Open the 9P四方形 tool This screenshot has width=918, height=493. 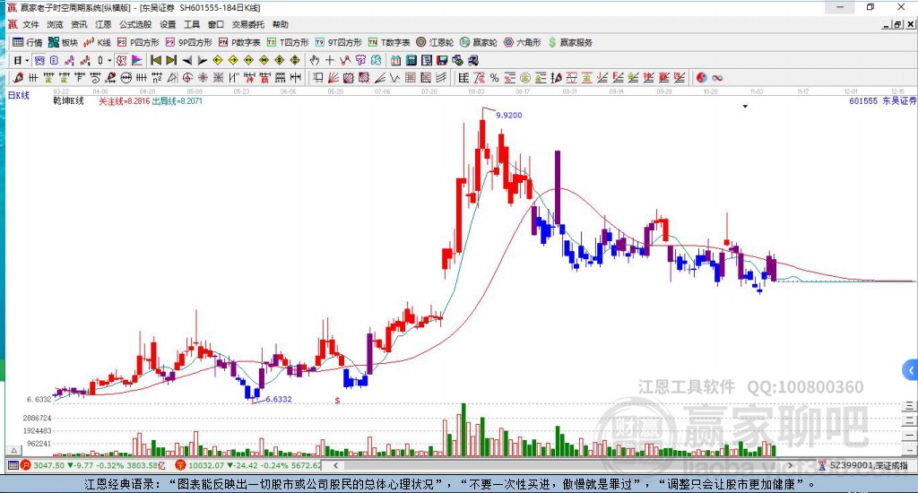click(188, 42)
